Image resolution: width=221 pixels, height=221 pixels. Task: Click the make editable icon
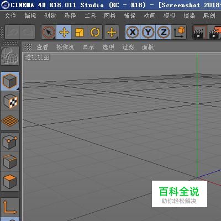[x=10, y=56]
